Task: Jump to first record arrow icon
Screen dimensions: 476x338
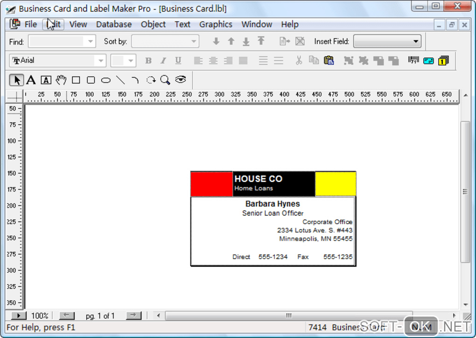Action: (x=261, y=41)
